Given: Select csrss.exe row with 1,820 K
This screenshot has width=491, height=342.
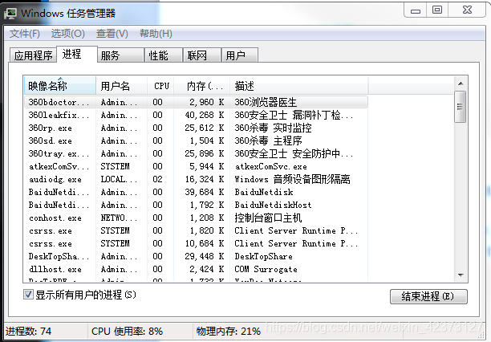Looking at the screenshot, I should 196,230.
